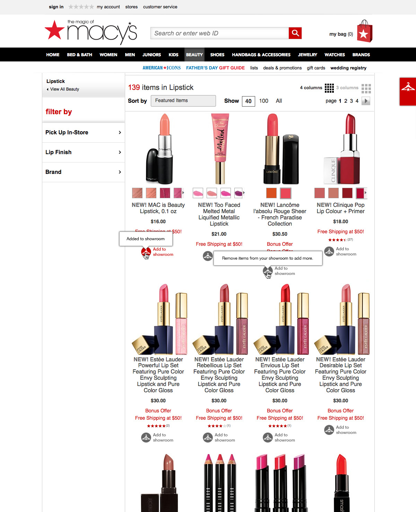This screenshot has width=416, height=512.
Task: Show more Too Faced swatches arrow
Action: pyautogui.click(x=244, y=193)
